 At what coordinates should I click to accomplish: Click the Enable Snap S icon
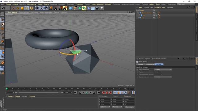point(2,57)
